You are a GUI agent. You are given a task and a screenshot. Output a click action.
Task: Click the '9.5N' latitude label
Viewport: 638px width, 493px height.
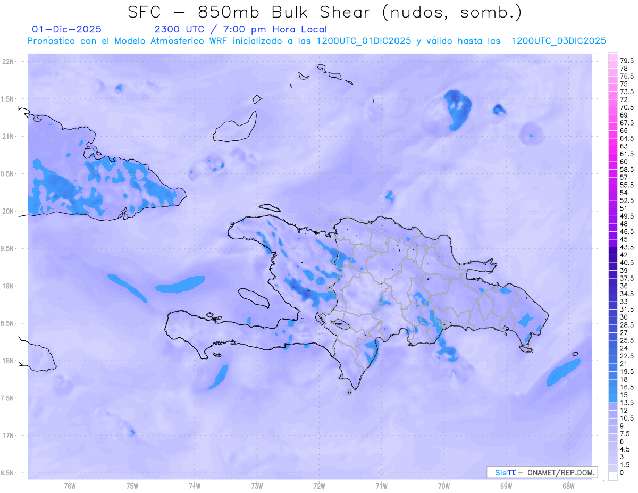coord(8,248)
